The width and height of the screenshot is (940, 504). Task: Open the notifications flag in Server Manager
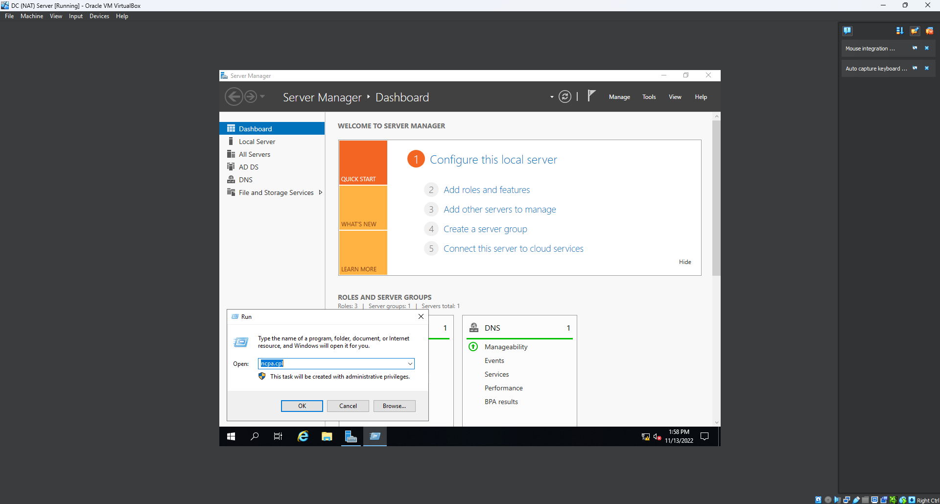pos(591,96)
